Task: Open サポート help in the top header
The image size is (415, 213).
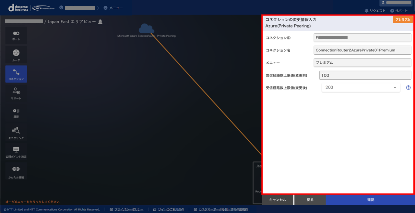Action: tap(399, 11)
